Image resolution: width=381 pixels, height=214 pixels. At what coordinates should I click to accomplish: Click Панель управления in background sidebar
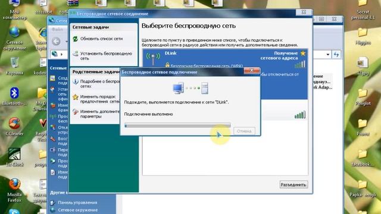[77, 203]
